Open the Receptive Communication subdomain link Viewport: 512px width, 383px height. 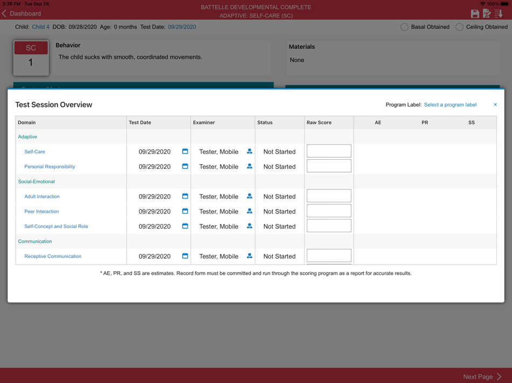[x=53, y=257]
